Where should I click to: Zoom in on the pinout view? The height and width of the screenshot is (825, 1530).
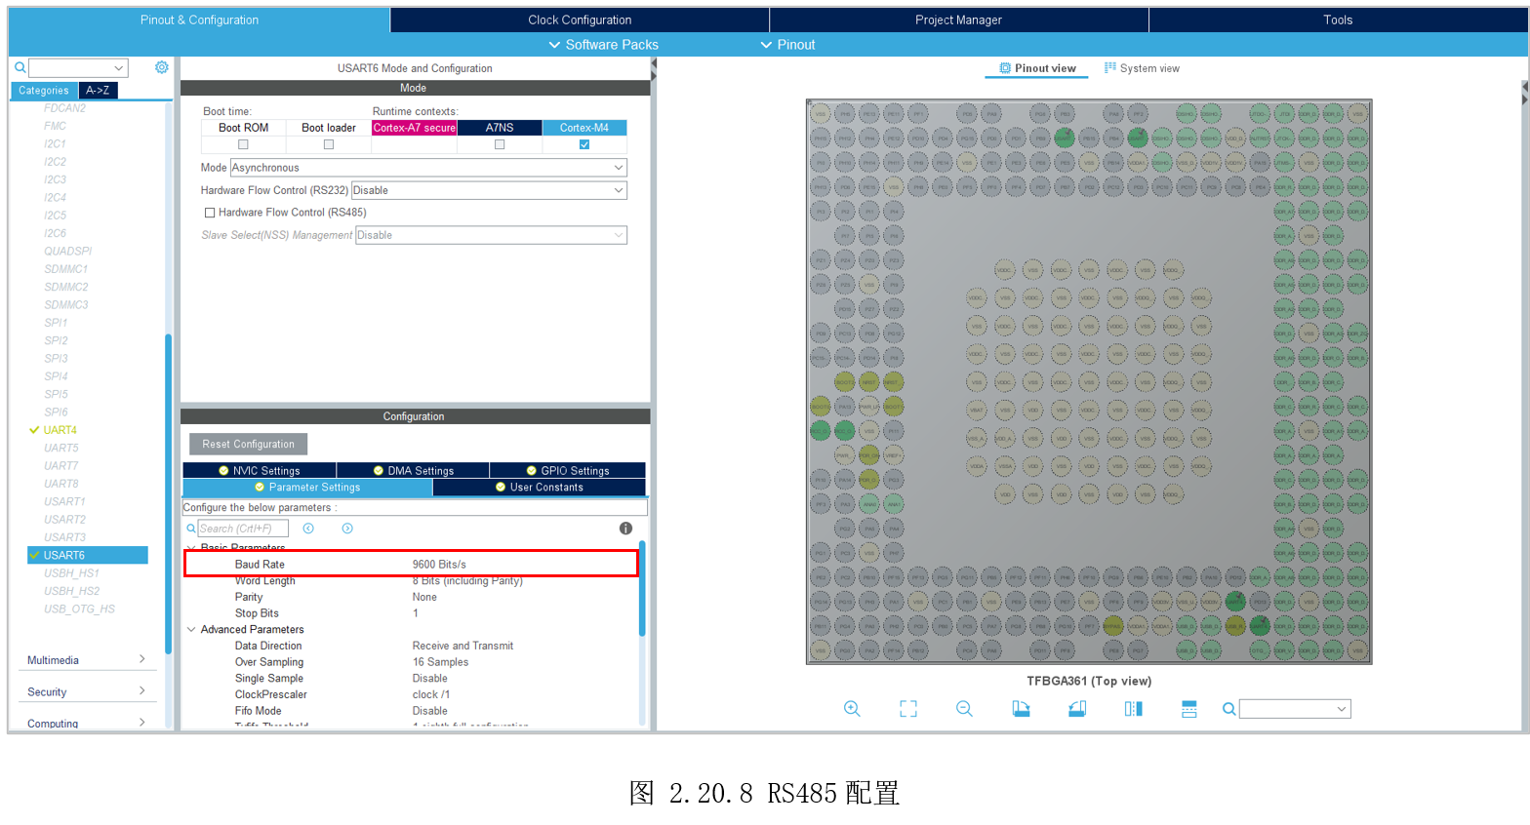tap(852, 709)
